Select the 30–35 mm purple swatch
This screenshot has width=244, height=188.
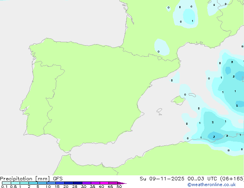click(x=86, y=183)
